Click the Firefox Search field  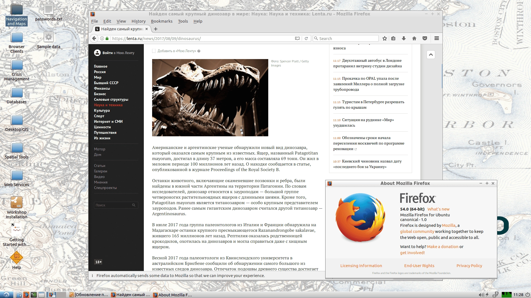pyautogui.click(x=346, y=38)
